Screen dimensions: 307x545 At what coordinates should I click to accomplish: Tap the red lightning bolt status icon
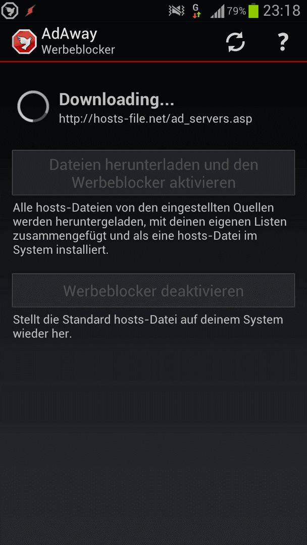pyautogui.click(x=31, y=11)
